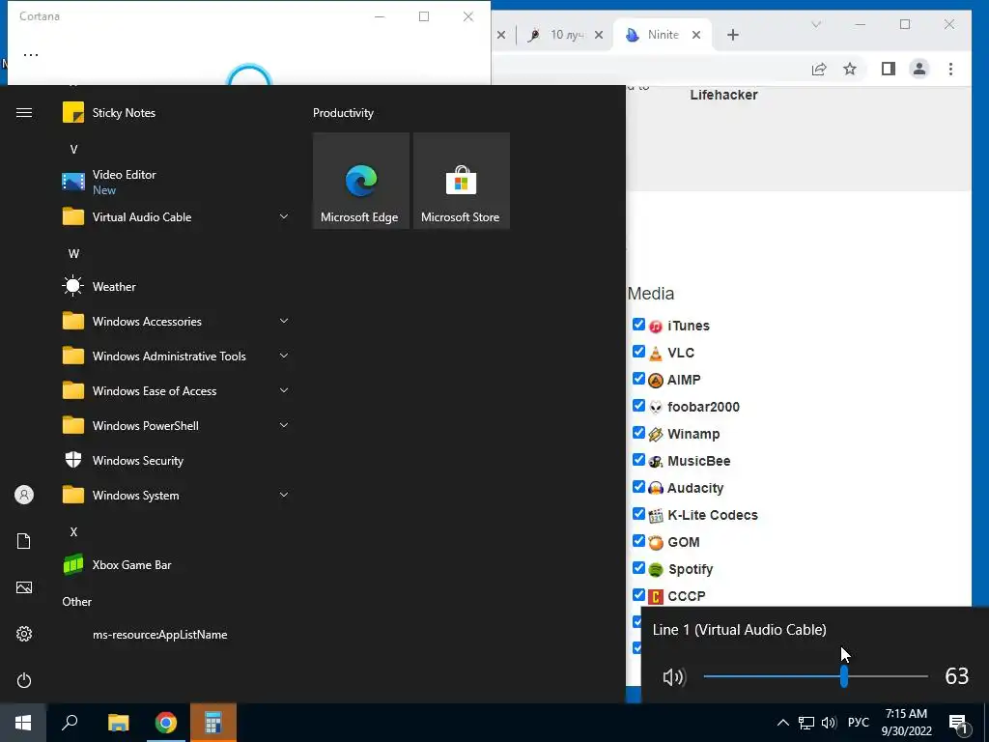Jump to letter X in app list
Screen dimensions: 989x742
tap(73, 532)
